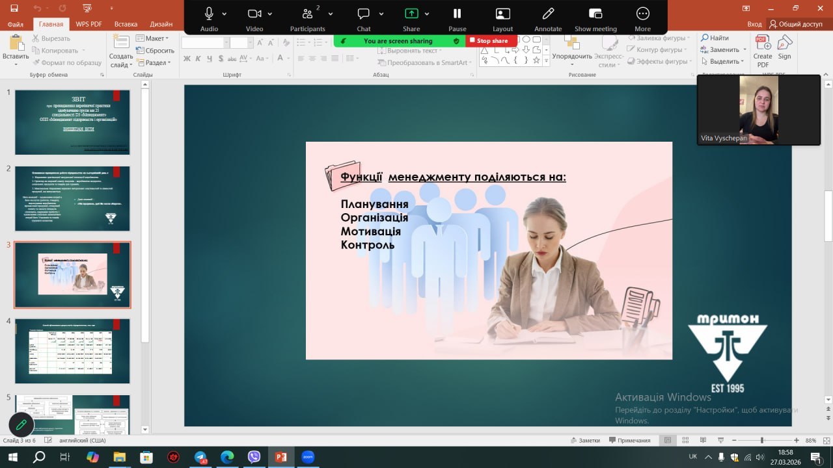
Task: Open Zoom Participants panel
Action: [x=307, y=14]
